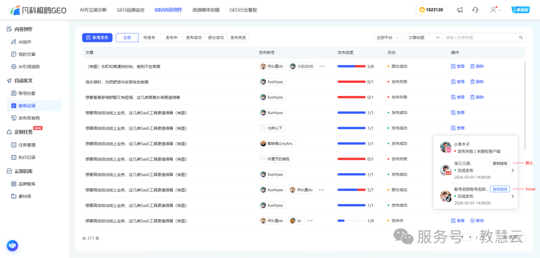Open the 全部平台 platform dropdown

tap(387, 38)
